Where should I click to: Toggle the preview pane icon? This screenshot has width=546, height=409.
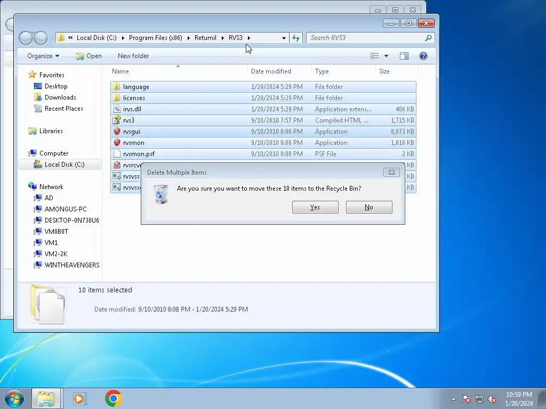(x=404, y=56)
